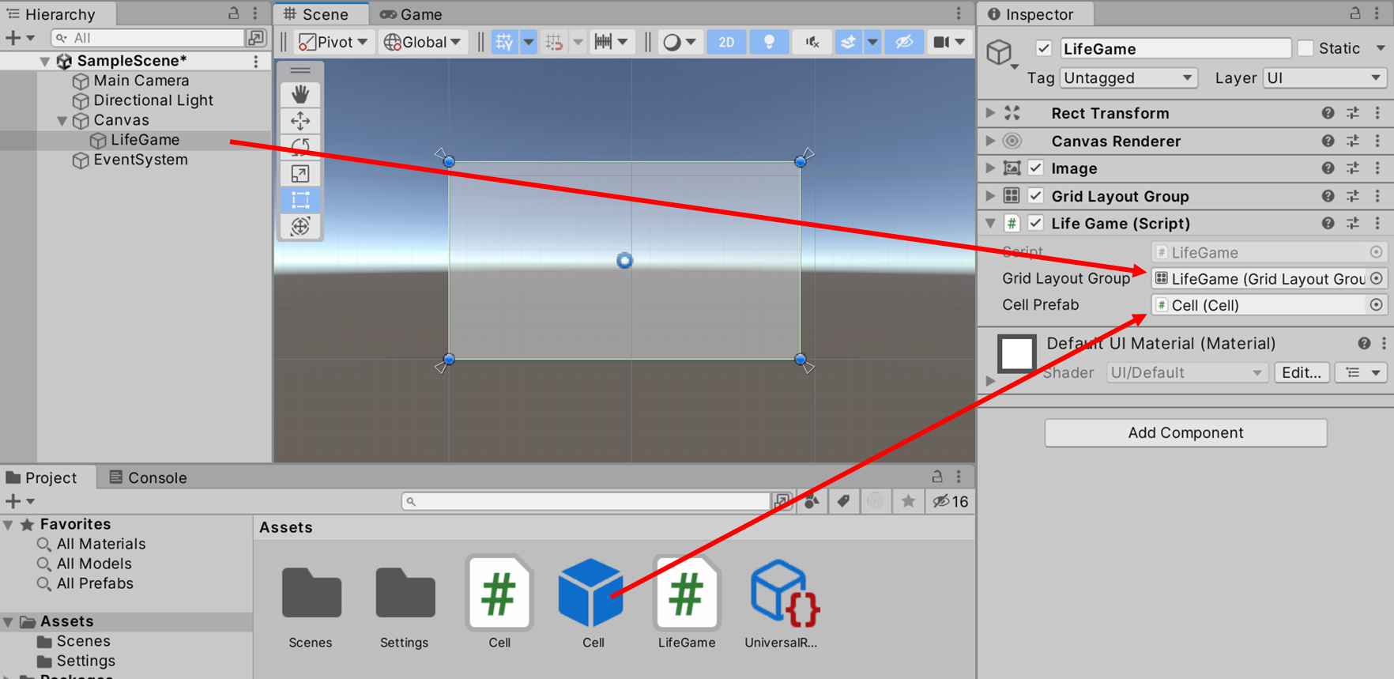Select the Scale tool in scene toolbar
This screenshot has height=679, width=1394.
(300, 174)
